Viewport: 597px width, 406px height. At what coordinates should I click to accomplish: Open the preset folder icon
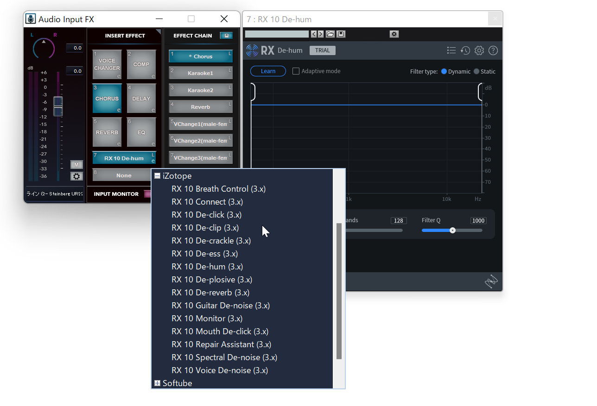tap(330, 34)
